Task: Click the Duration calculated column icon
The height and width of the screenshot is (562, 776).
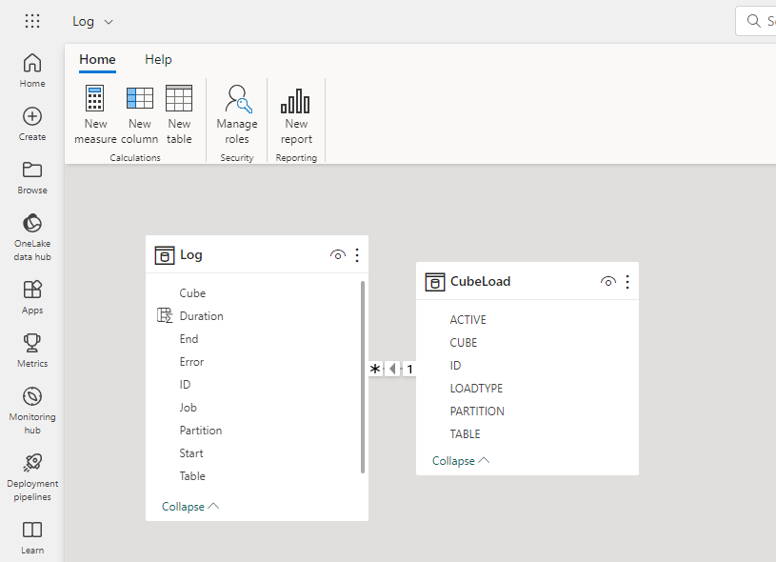Action: 165,315
